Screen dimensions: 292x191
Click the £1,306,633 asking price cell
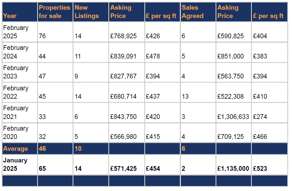point(233,117)
